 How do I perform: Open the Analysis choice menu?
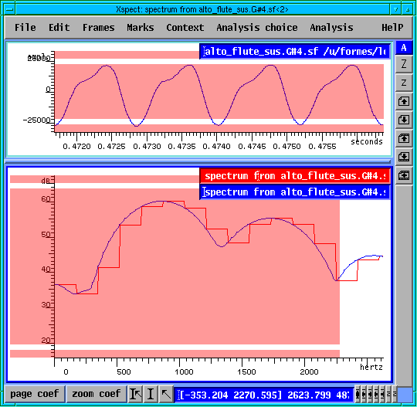257,27
